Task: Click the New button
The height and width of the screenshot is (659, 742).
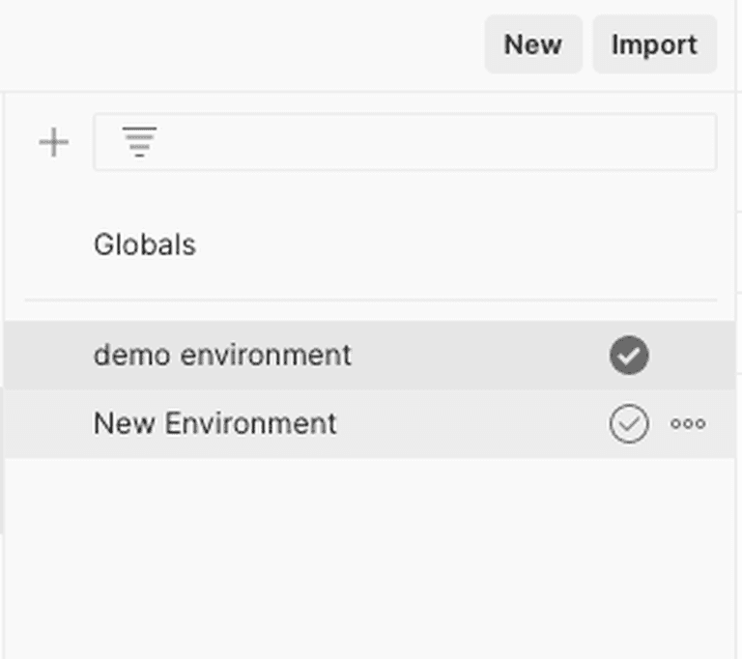Action: pyautogui.click(x=533, y=44)
